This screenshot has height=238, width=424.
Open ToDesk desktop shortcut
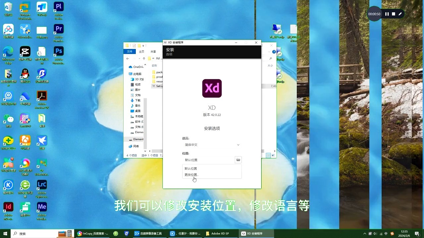[42, 9]
